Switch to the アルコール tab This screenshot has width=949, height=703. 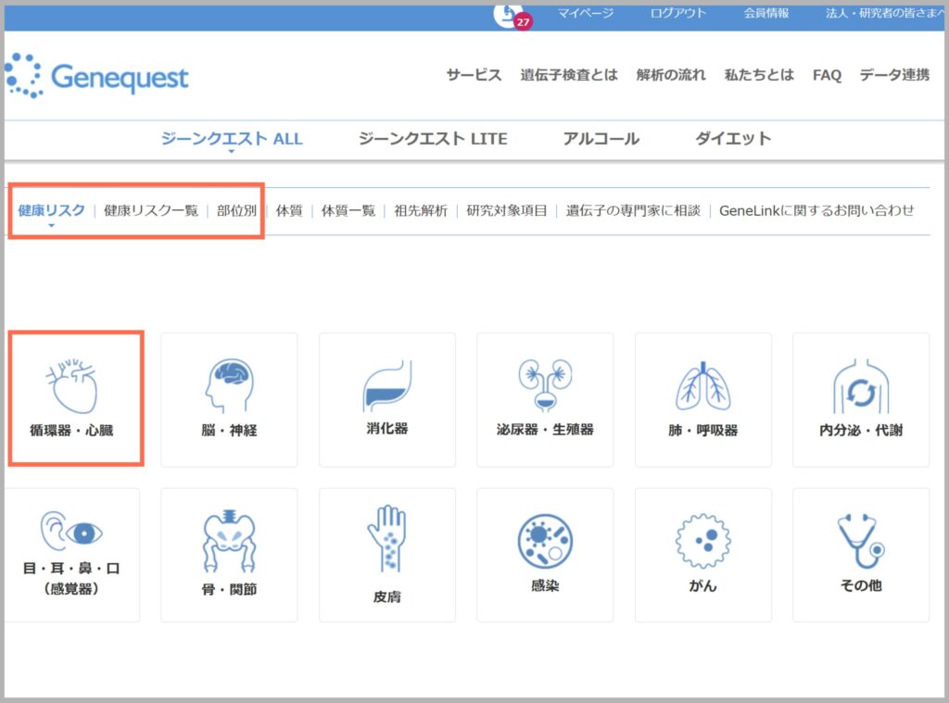coord(601,139)
